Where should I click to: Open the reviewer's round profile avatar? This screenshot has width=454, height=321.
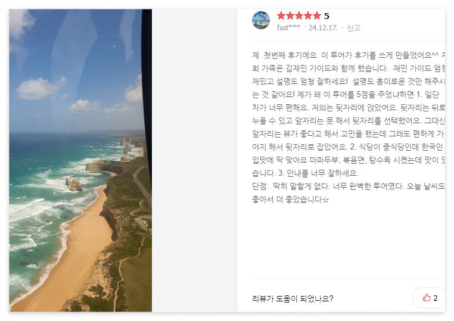click(261, 20)
